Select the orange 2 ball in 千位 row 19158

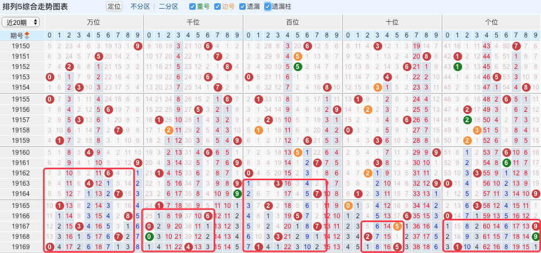coord(169,131)
